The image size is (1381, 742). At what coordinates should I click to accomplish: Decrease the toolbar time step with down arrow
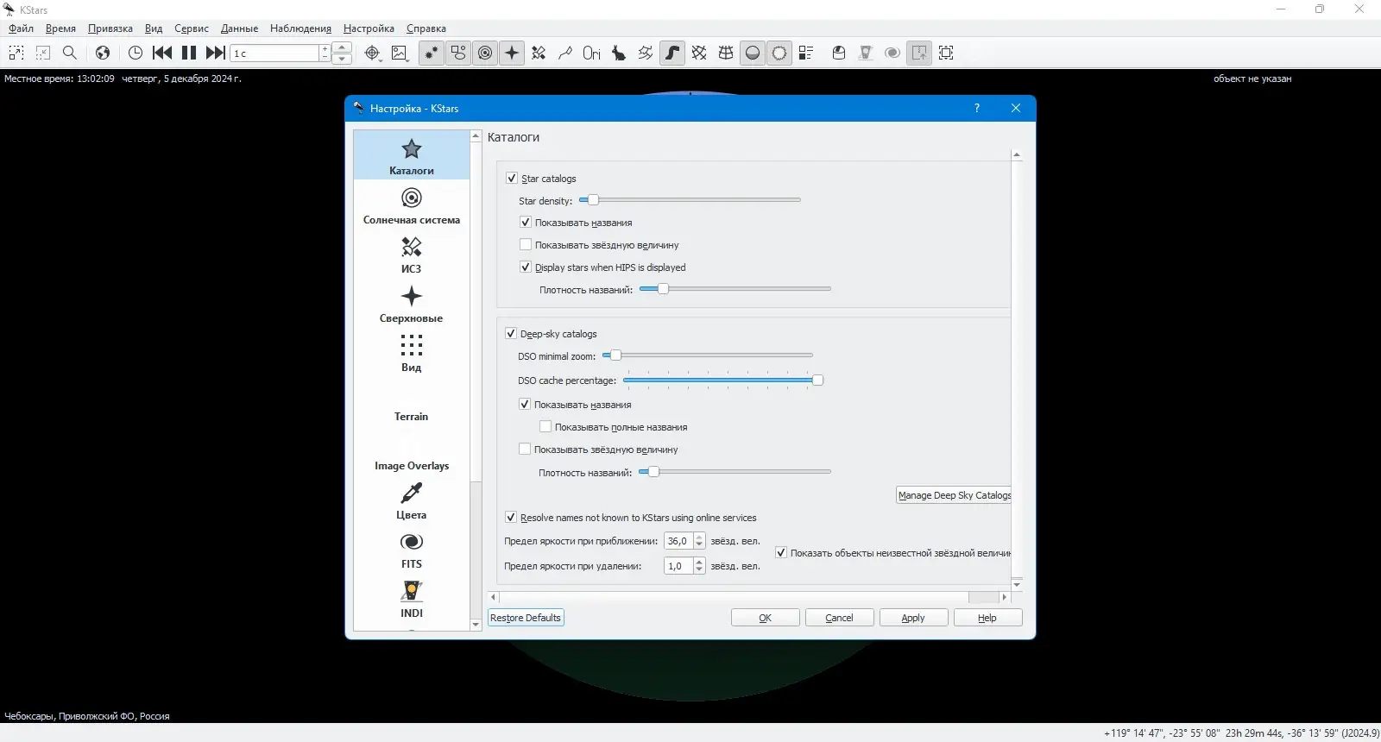(343, 59)
